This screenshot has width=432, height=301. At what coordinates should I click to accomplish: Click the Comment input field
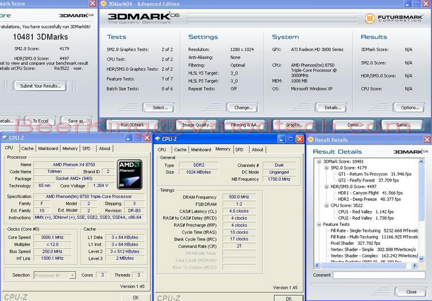coord(379,275)
